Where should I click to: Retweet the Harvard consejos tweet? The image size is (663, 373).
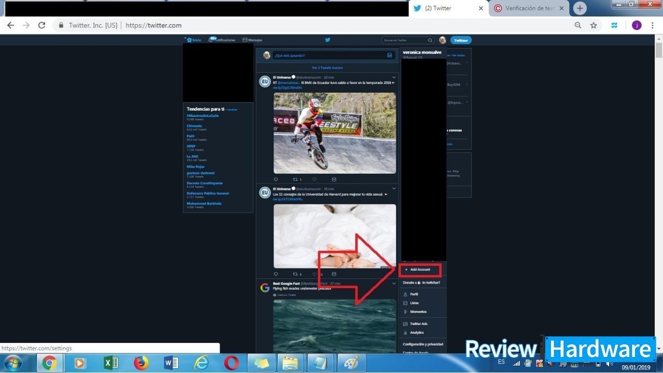[295, 274]
